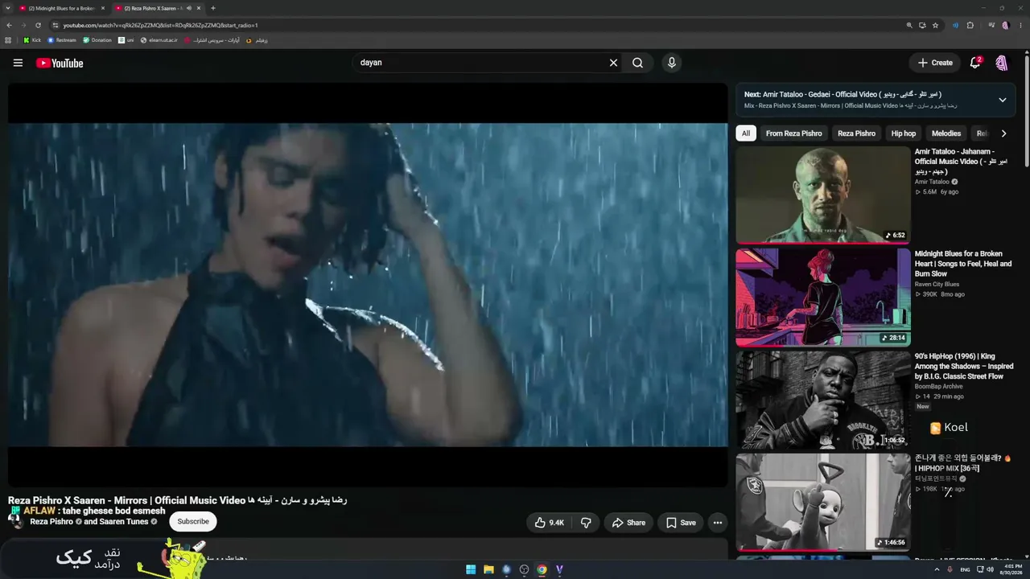Open the uni bookmark

(126, 40)
